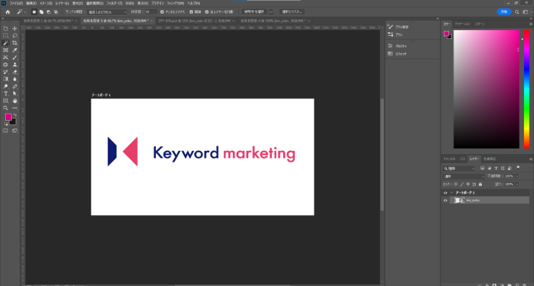534x286 pixels.
Task: Toggle lock all padlock icon
Action: point(480,184)
